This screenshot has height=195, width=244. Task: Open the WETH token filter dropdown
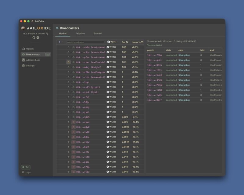(x=113, y=42)
